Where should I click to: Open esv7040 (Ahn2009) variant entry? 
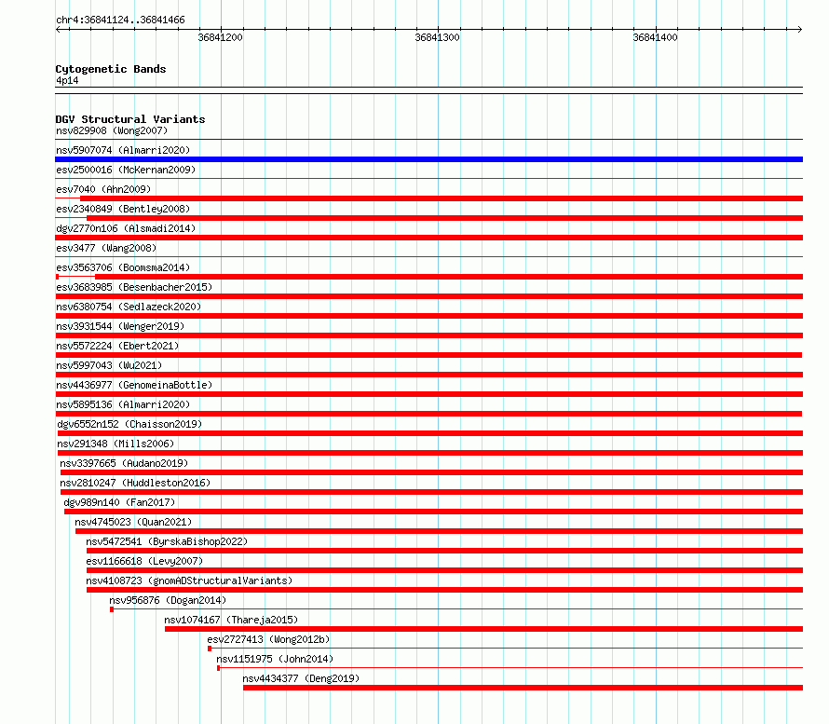[x=103, y=189]
